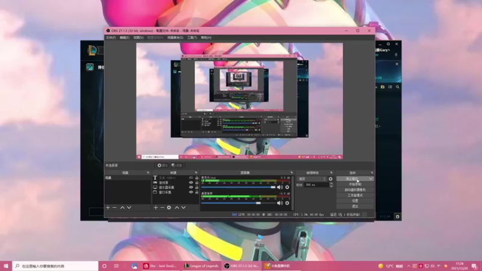482x271 pixels.
Task: Move the scene up in Scenes panel
Action: (x=122, y=208)
